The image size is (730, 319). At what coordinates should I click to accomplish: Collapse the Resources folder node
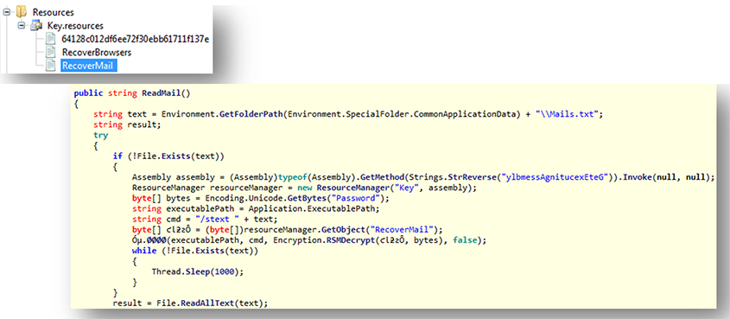[x=7, y=13]
